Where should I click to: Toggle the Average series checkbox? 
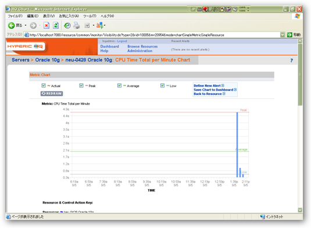pyautogui.click(x=119, y=85)
